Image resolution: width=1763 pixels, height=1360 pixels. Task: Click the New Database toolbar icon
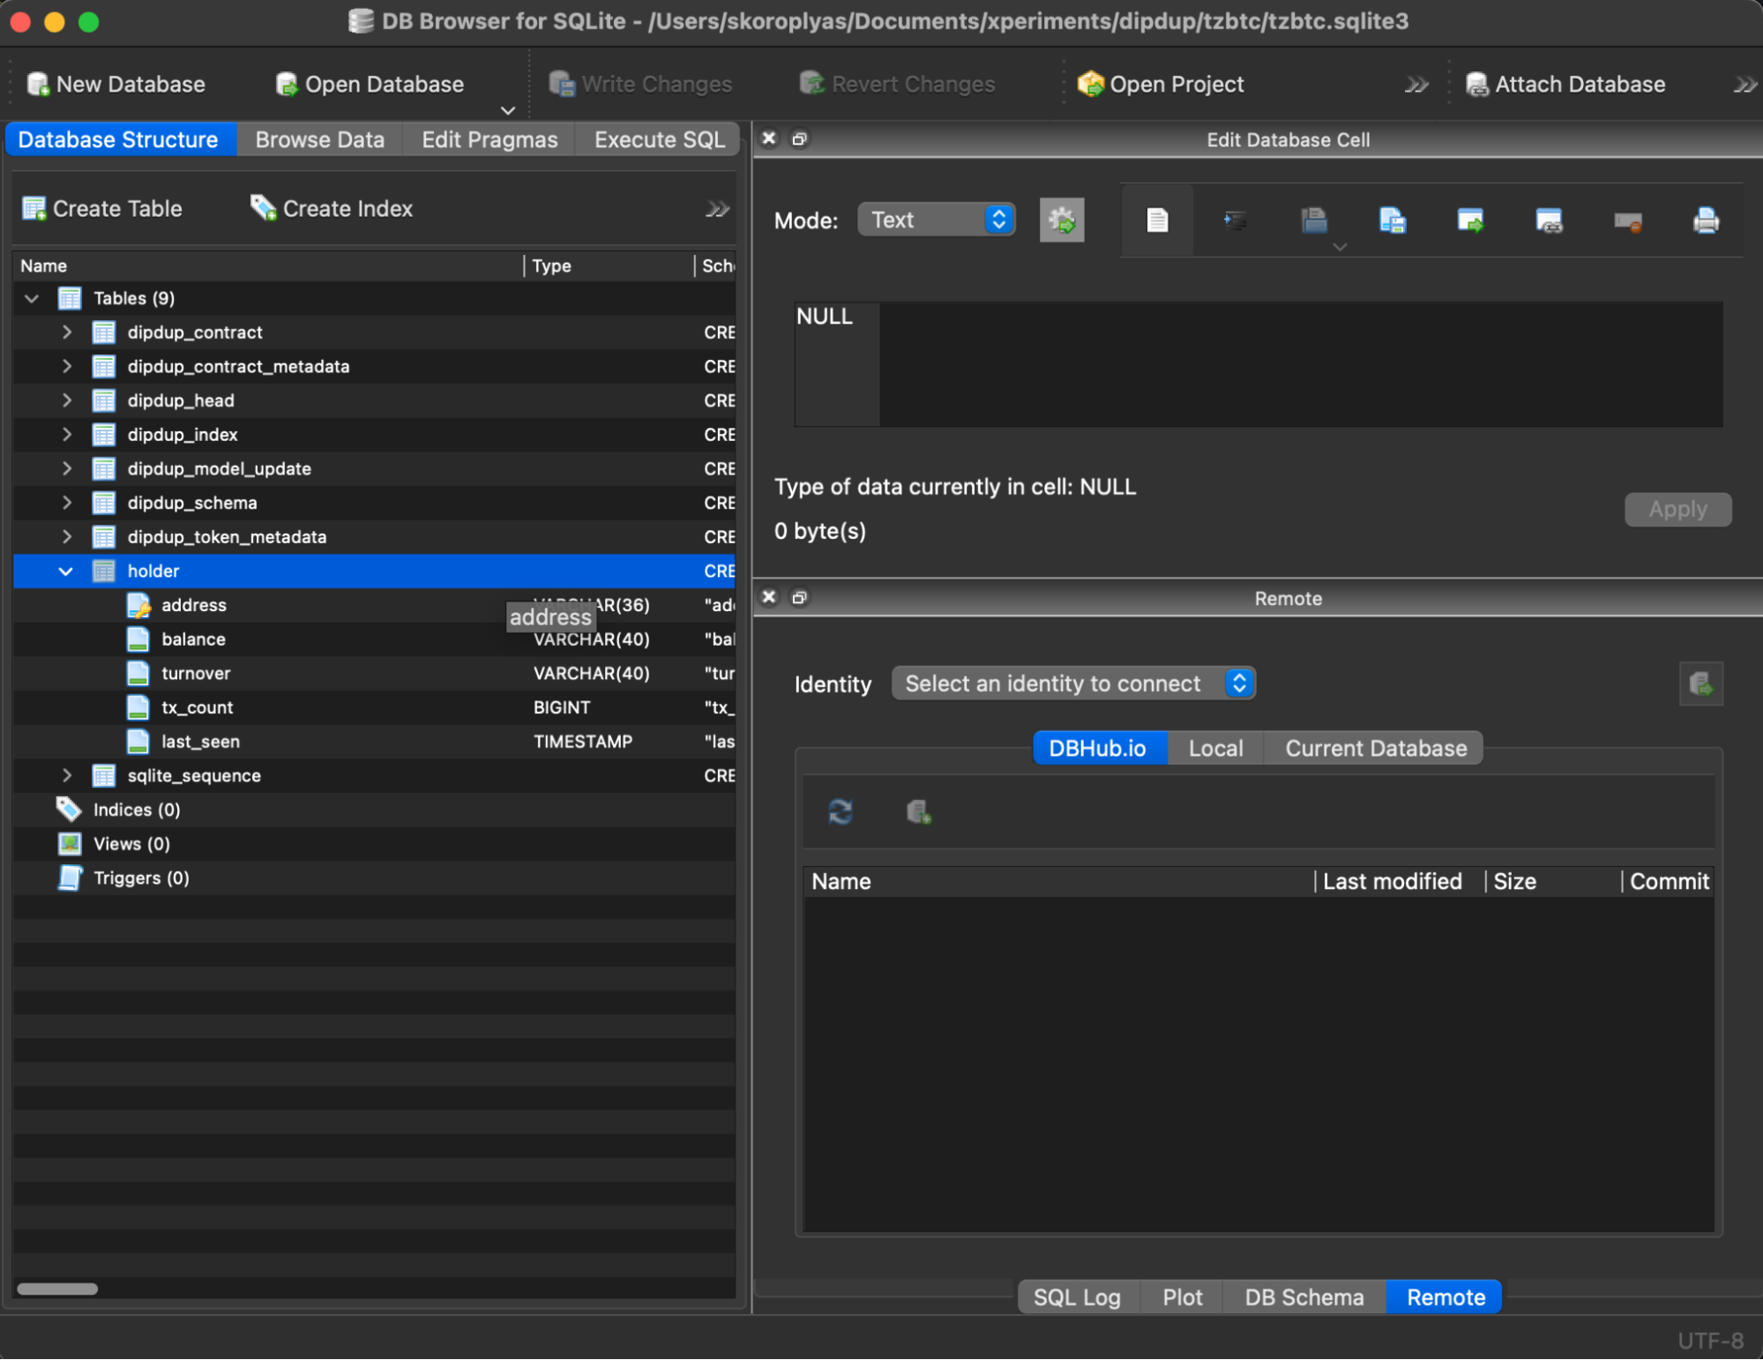[39, 85]
